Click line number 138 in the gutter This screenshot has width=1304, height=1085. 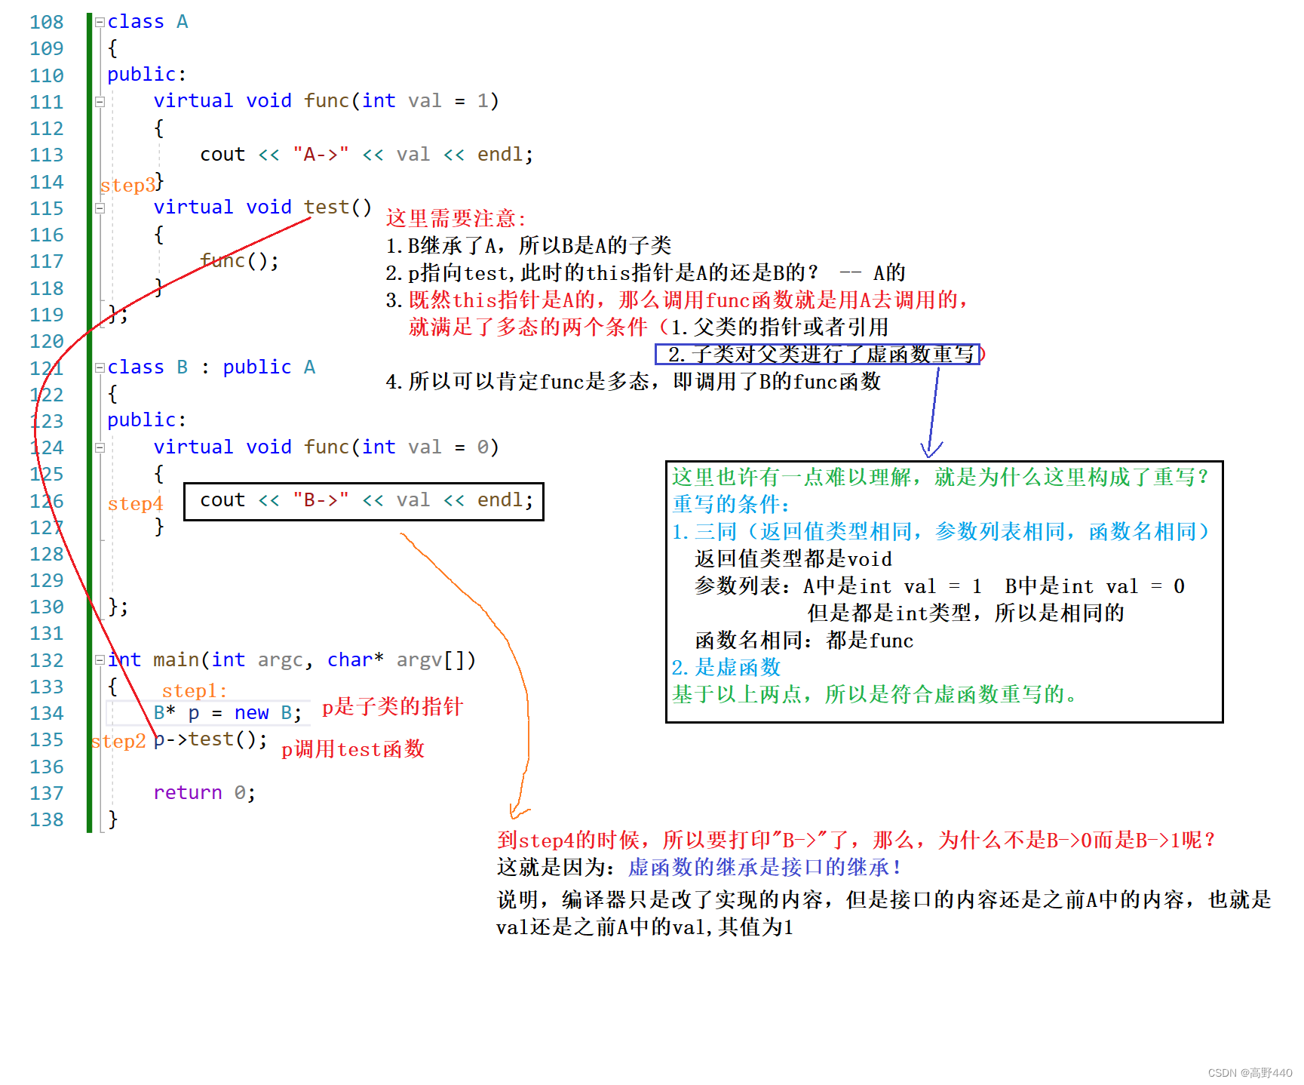(x=47, y=820)
